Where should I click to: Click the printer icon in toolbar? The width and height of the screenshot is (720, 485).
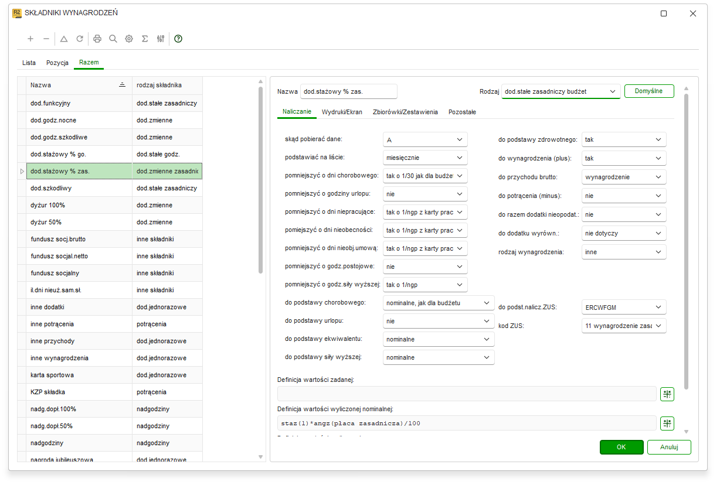pos(97,39)
